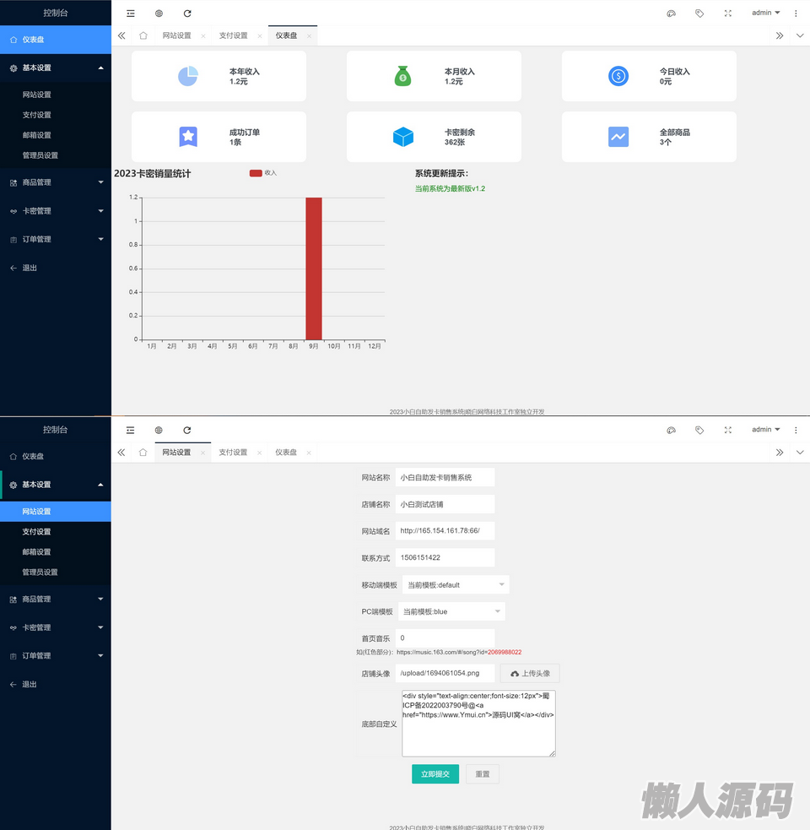Expand 订单管理 in upper sidebar

[56, 239]
